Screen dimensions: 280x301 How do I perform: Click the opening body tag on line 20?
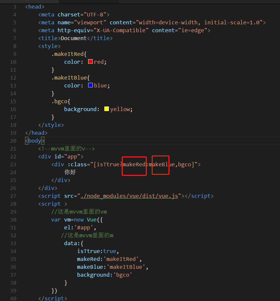[x=35, y=141]
